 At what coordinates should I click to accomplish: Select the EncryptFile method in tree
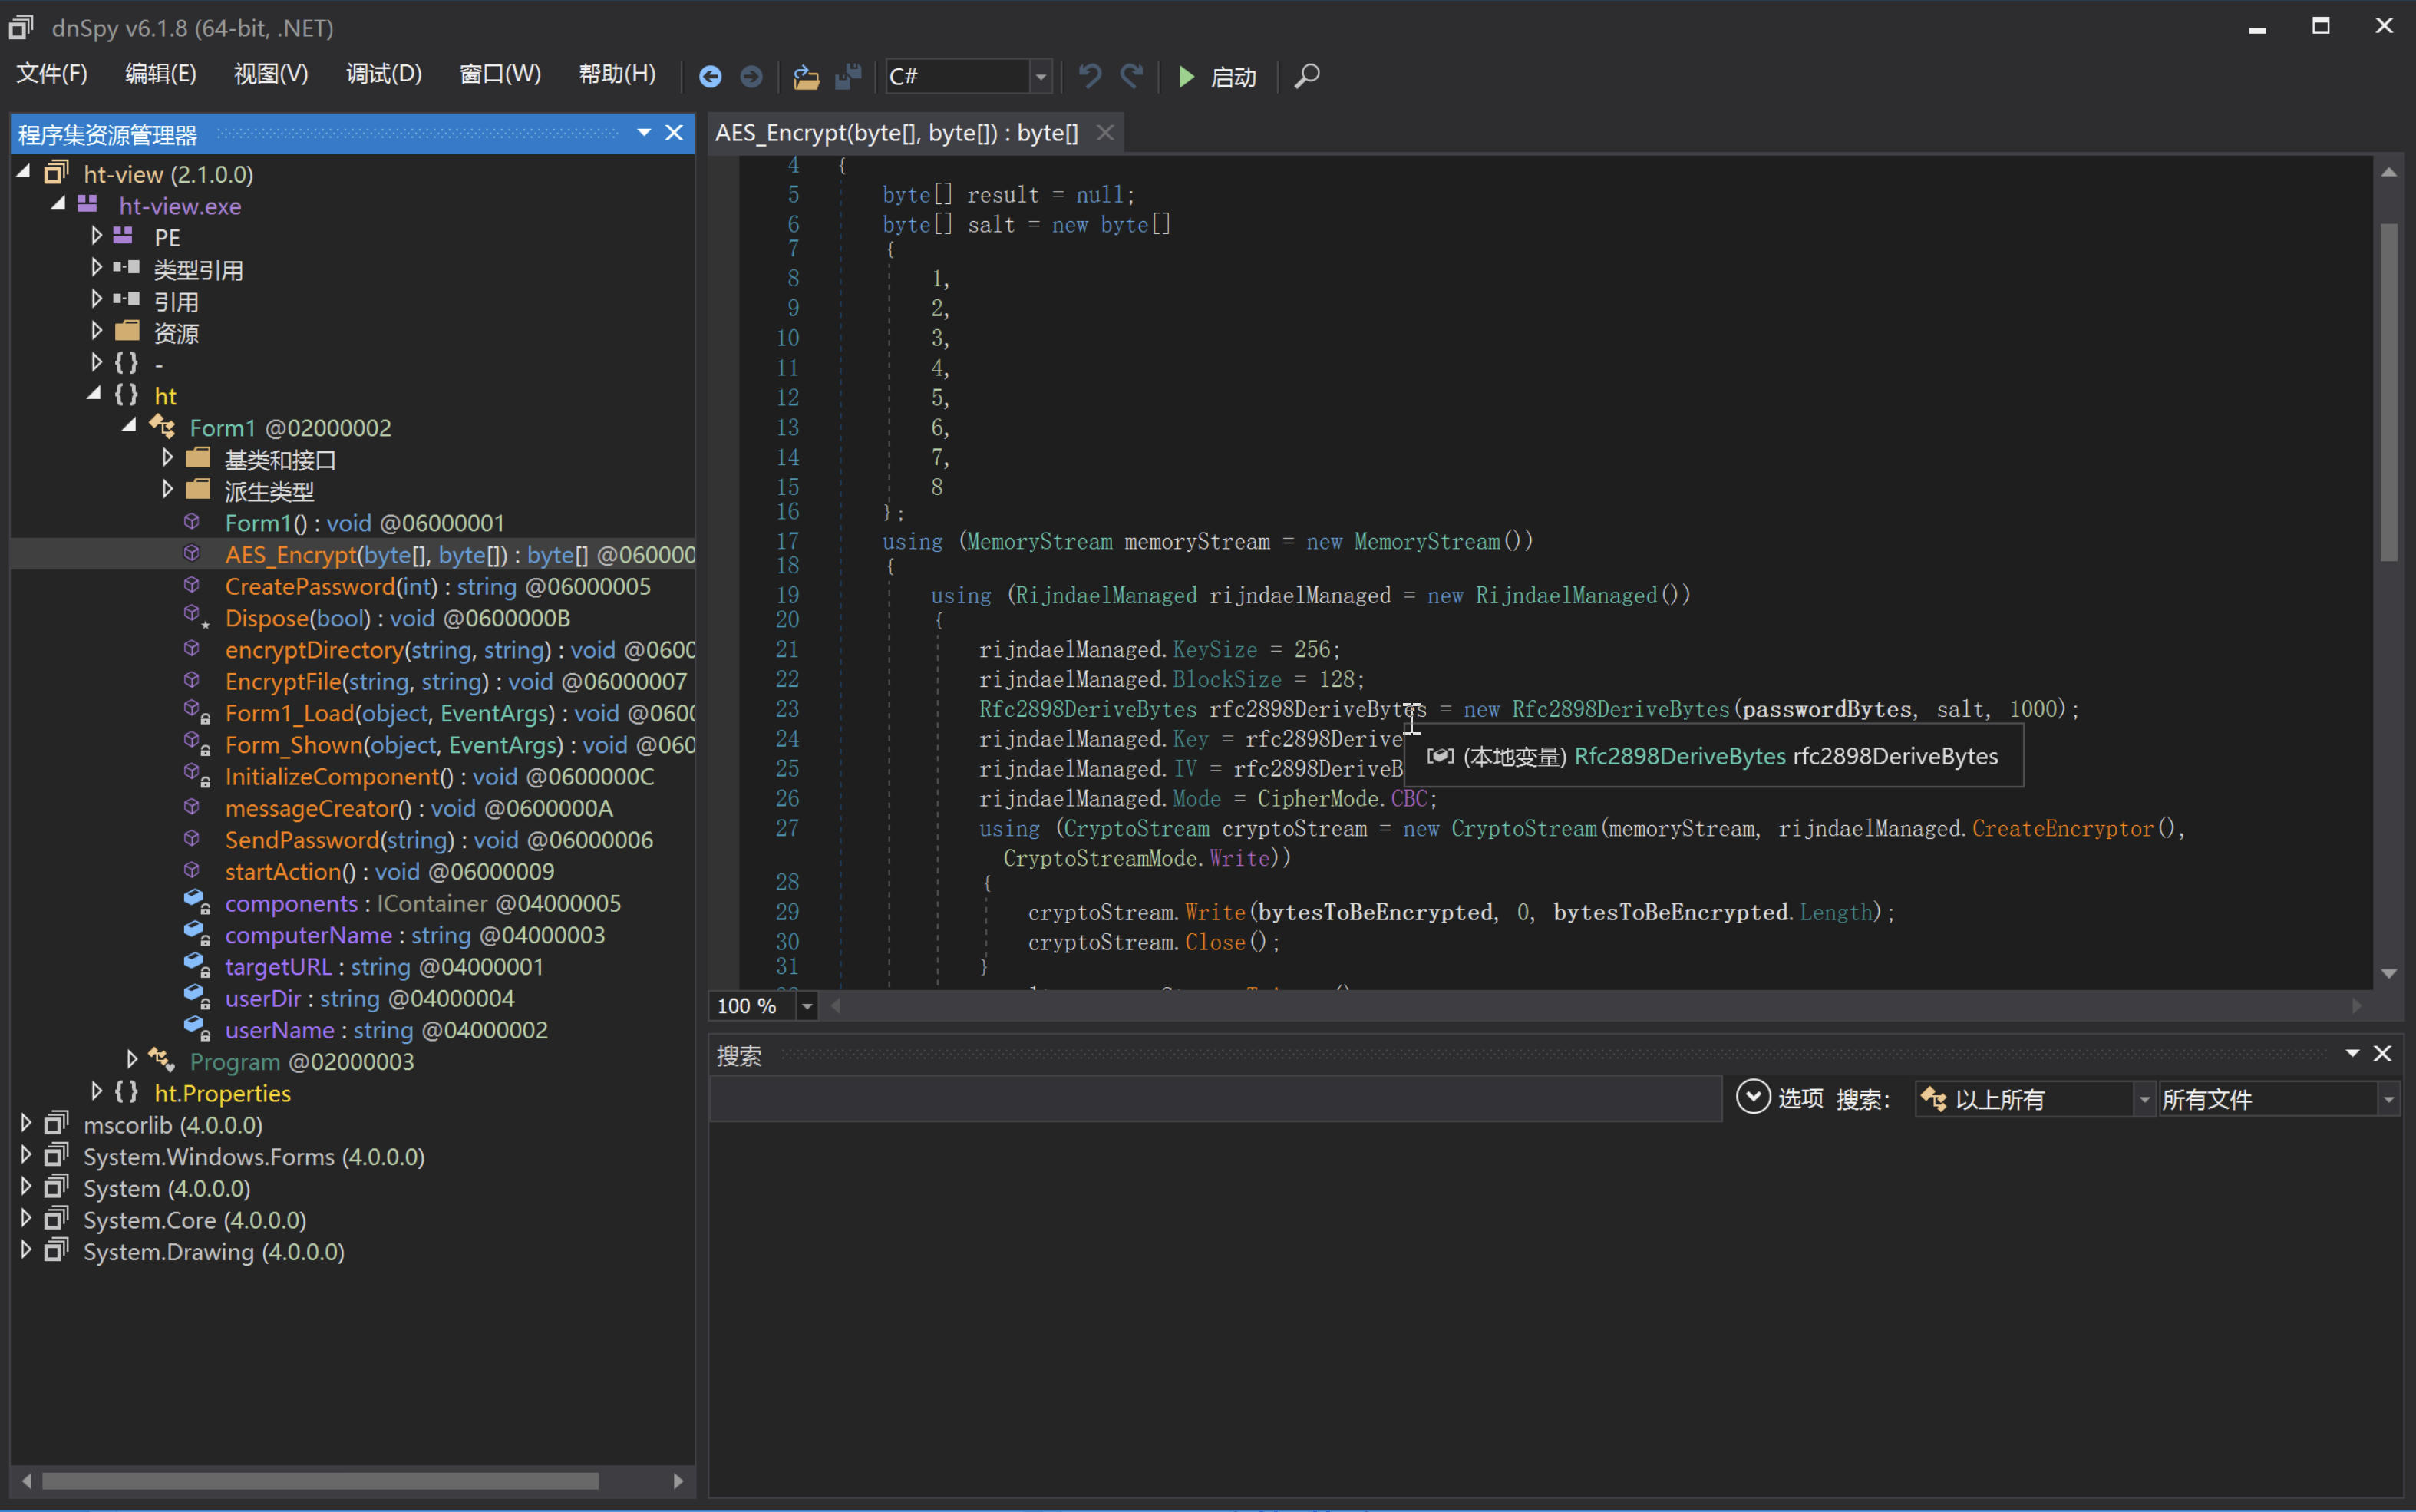(456, 681)
